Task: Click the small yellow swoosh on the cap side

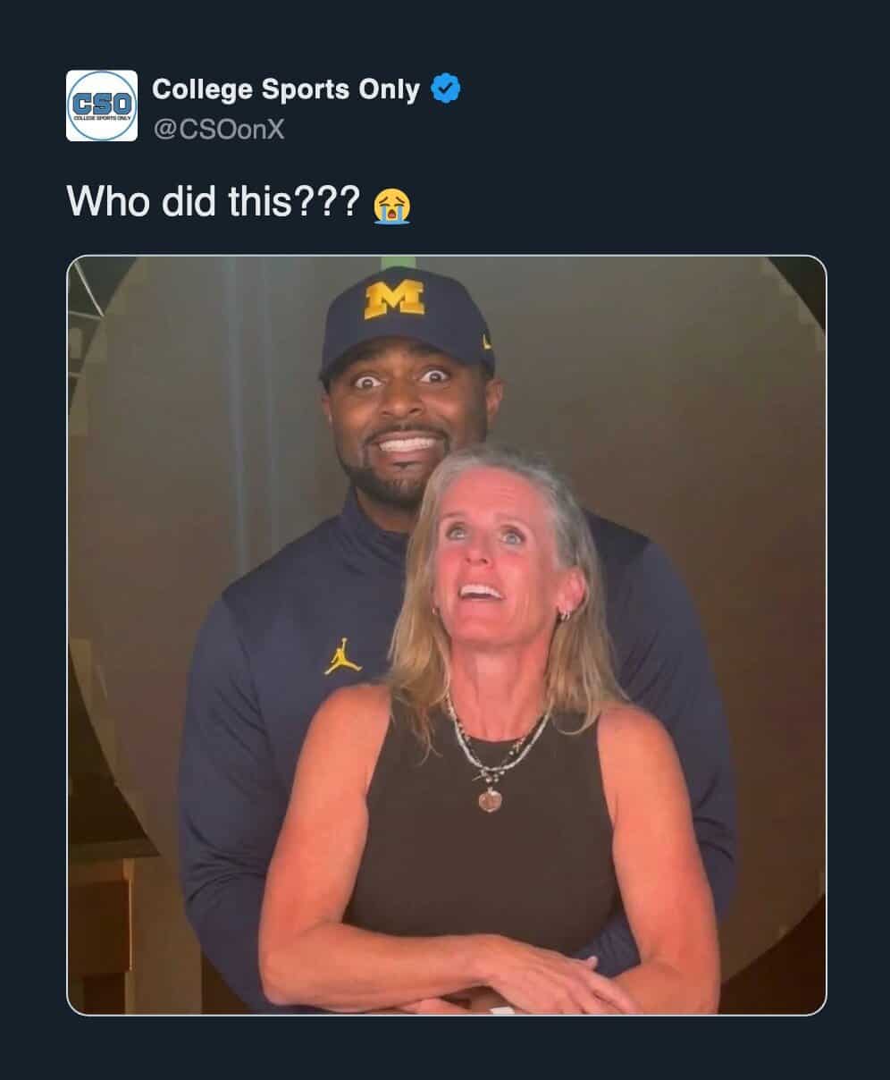Action: (485, 341)
